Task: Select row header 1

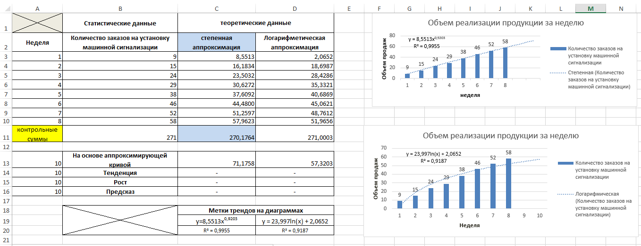Action: point(6,23)
